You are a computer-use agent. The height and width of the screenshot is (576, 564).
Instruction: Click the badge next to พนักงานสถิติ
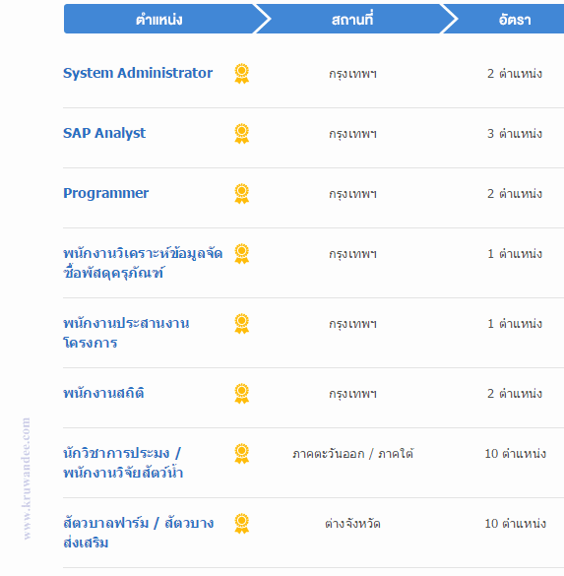[x=241, y=394]
